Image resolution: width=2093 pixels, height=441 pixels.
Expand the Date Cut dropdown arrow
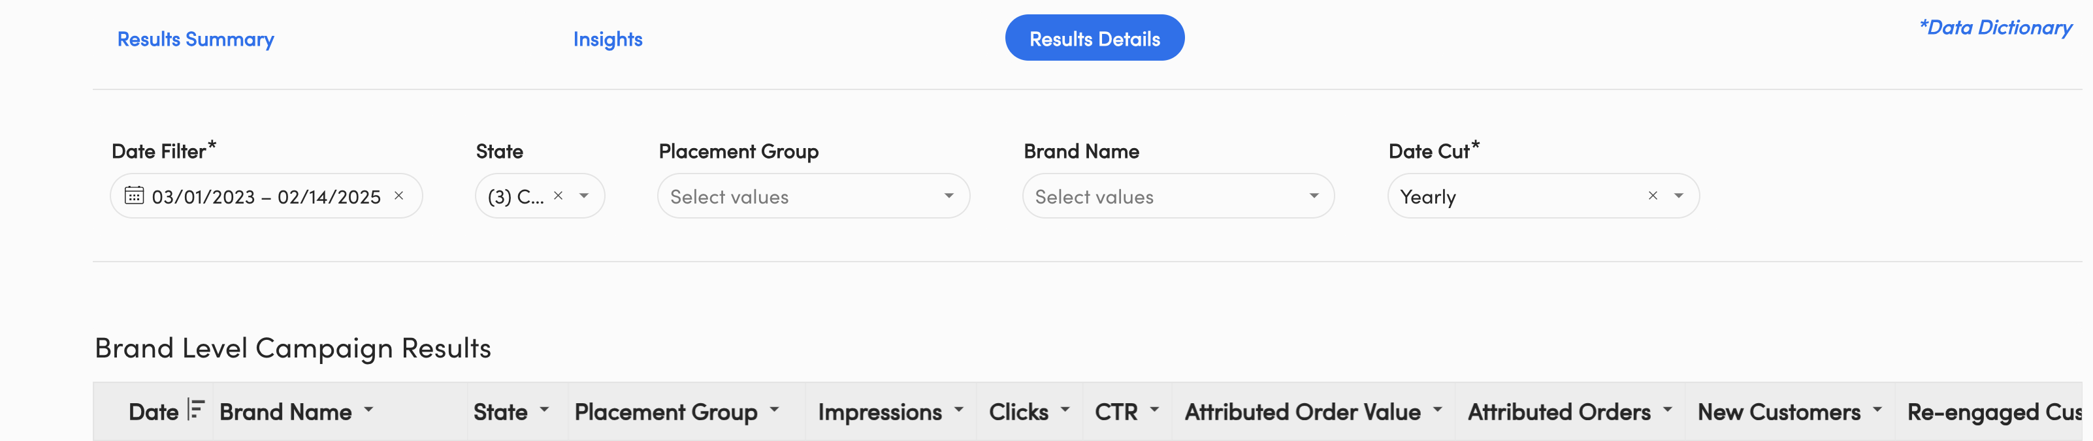(x=1679, y=195)
